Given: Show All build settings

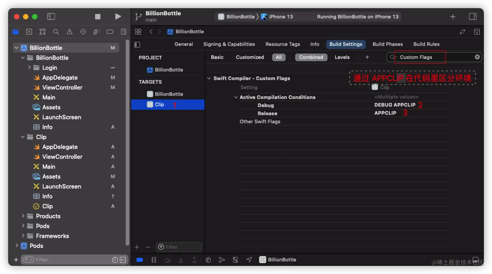Looking at the screenshot, I should point(279,57).
